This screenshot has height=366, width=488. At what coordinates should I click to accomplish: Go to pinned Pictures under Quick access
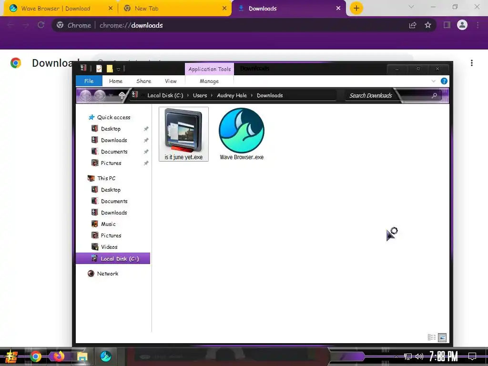pos(111,163)
